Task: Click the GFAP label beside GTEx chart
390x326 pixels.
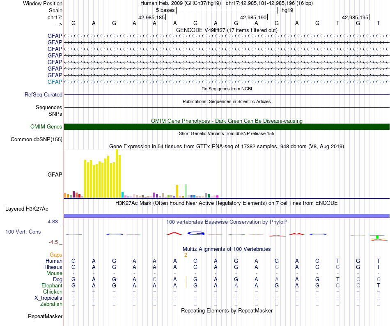Action: point(55,174)
